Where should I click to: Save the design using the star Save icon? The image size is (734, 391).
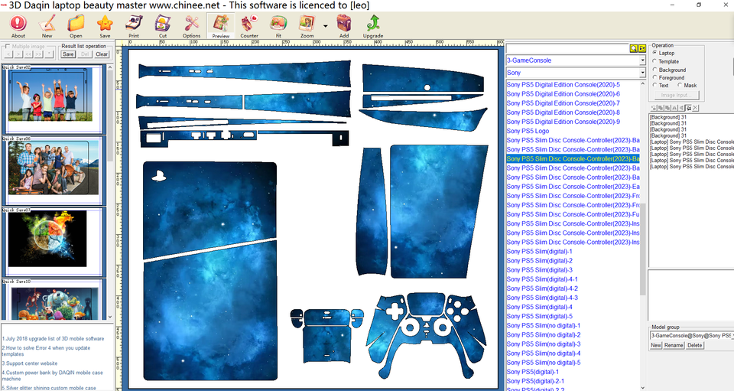tap(105, 26)
